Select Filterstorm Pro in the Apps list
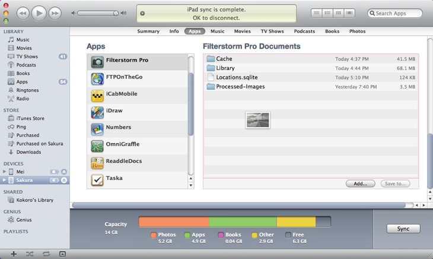This screenshot has width=433, height=259. [127, 61]
